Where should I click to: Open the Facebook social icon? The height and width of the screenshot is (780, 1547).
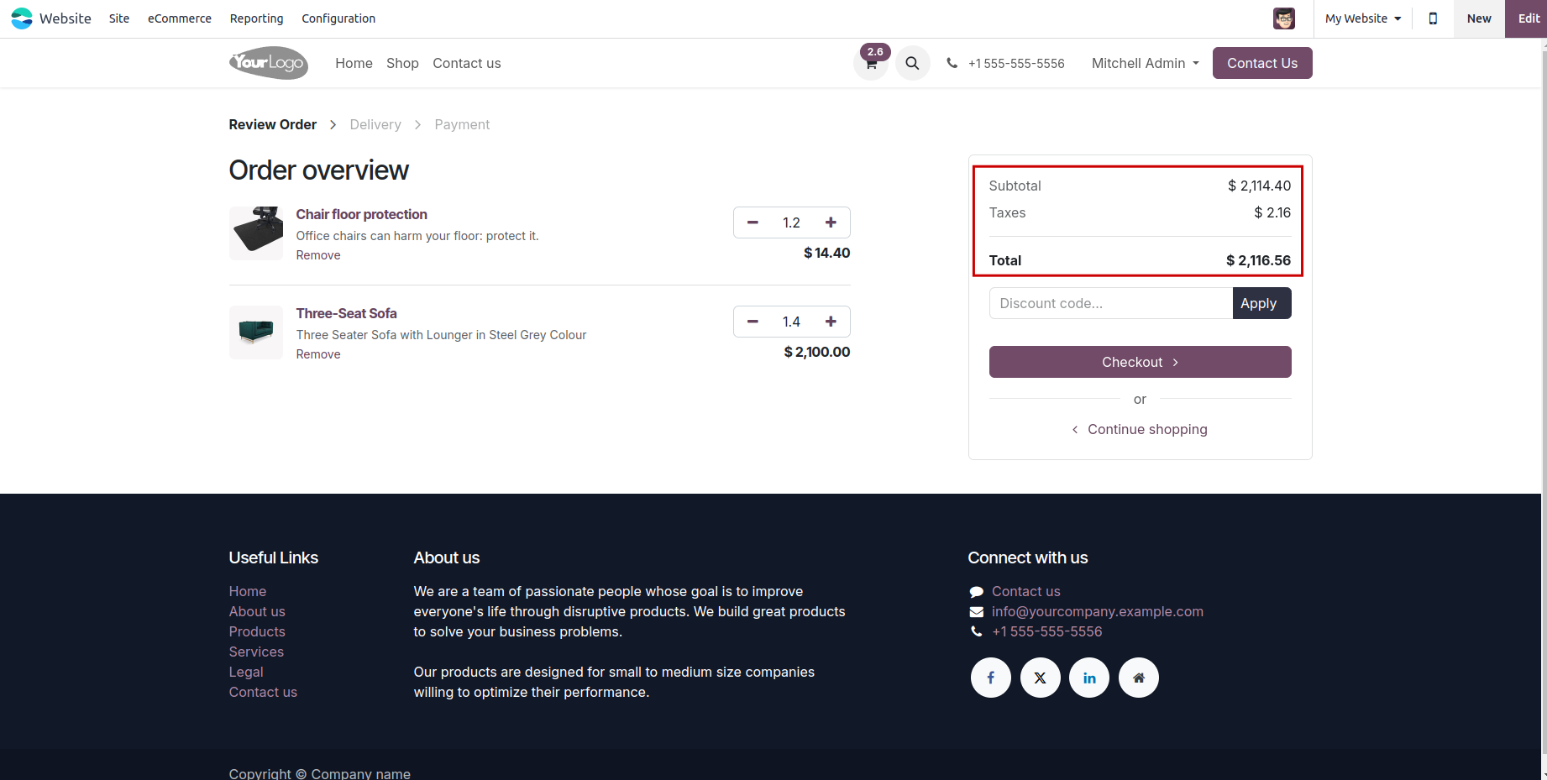[991, 678]
